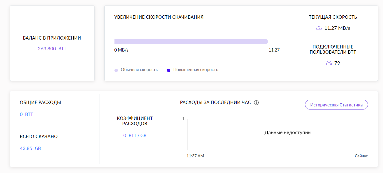Click the 43.85 GB downloaded value

tap(30, 148)
